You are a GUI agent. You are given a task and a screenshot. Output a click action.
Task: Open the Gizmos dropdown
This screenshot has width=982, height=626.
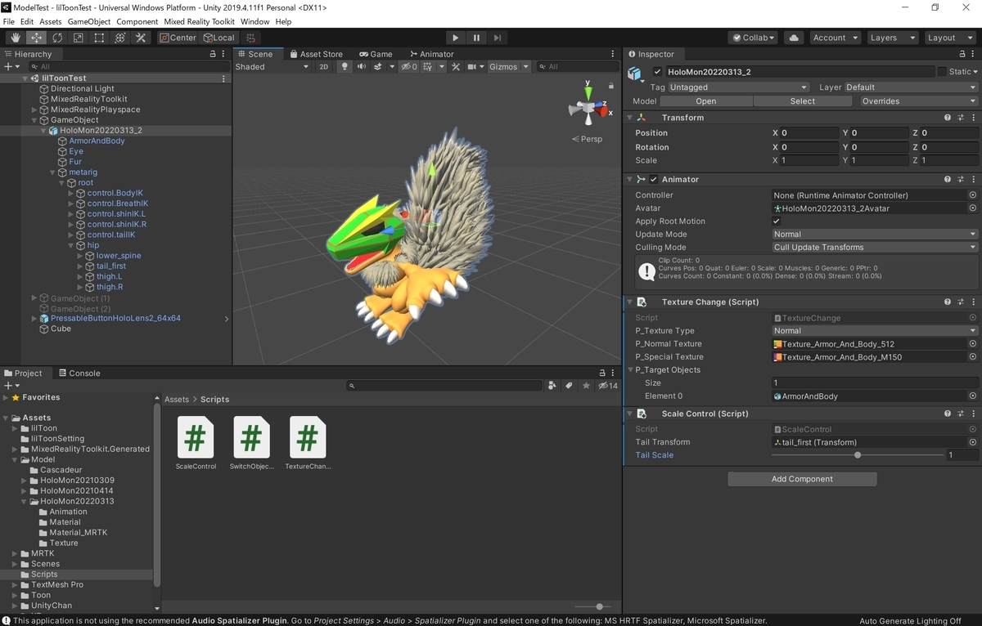(508, 67)
